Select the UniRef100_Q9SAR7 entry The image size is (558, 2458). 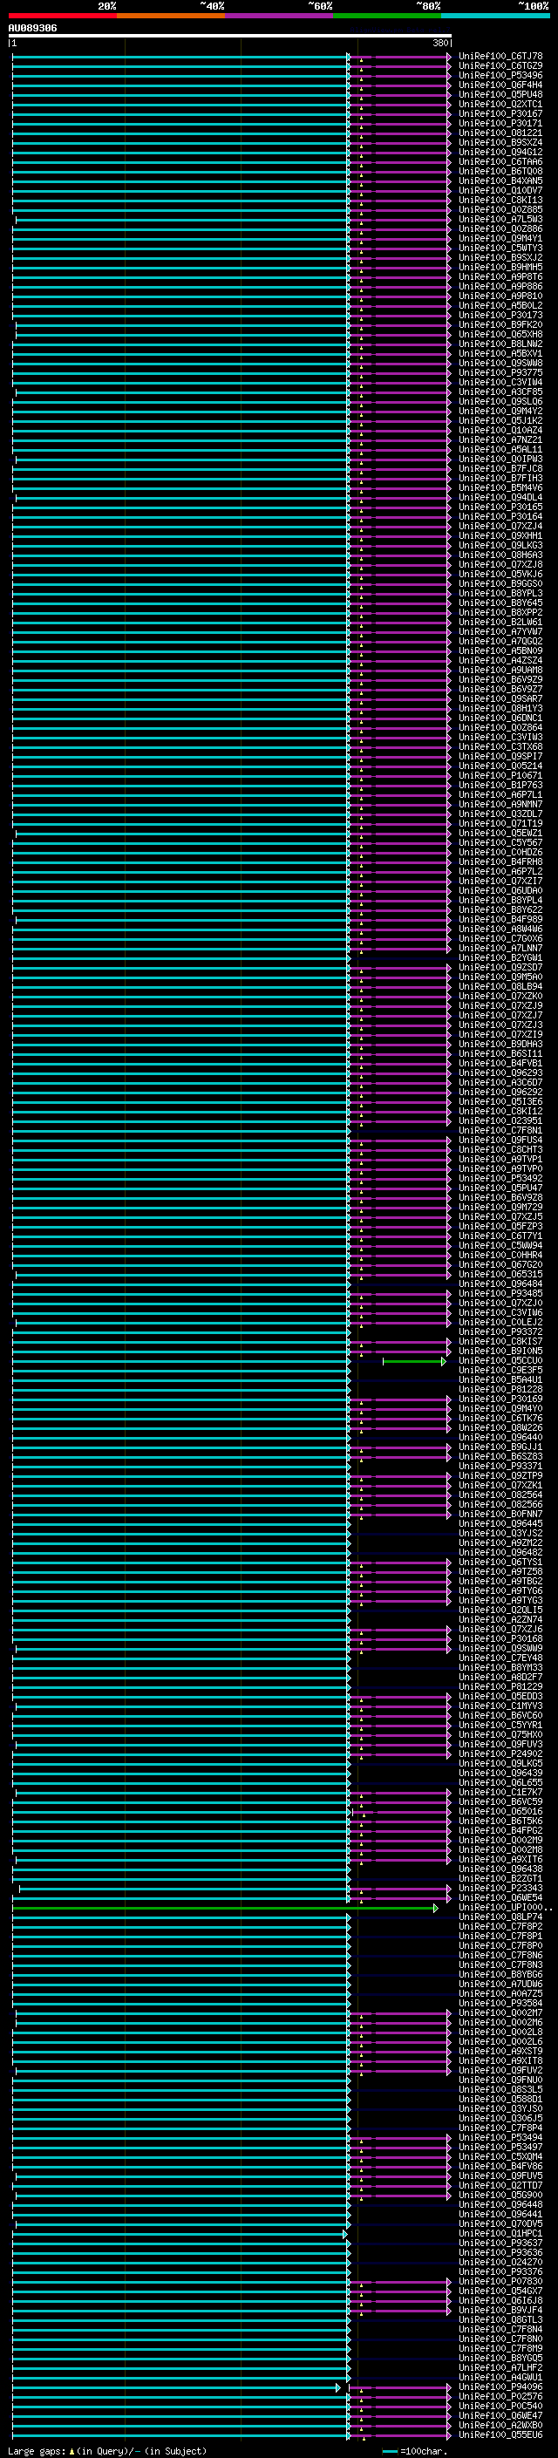[x=500, y=699]
